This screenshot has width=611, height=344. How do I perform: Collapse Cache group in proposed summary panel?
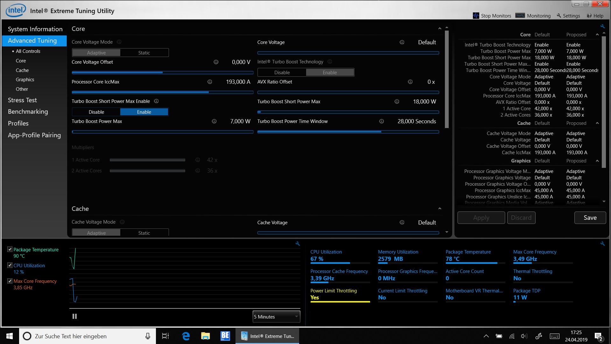pos(597,123)
